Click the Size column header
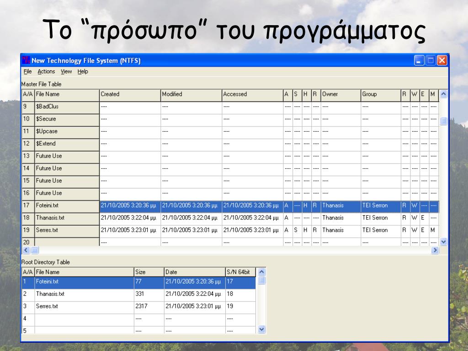This screenshot has height=351, width=468. coord(149,272)
